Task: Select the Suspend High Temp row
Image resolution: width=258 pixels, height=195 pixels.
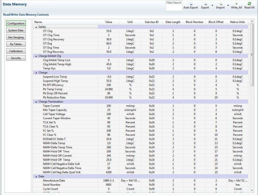Action: tap(140, 81)
